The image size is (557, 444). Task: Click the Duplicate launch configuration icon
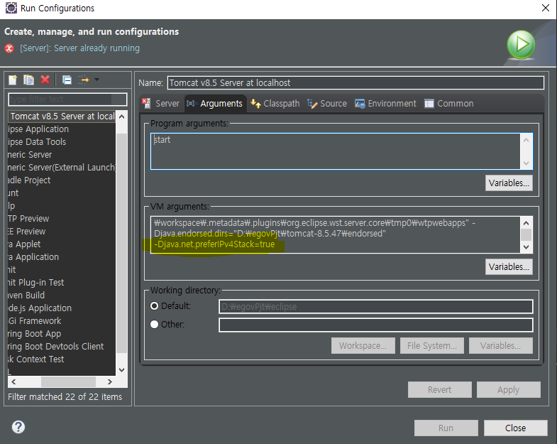coord(28,80)
